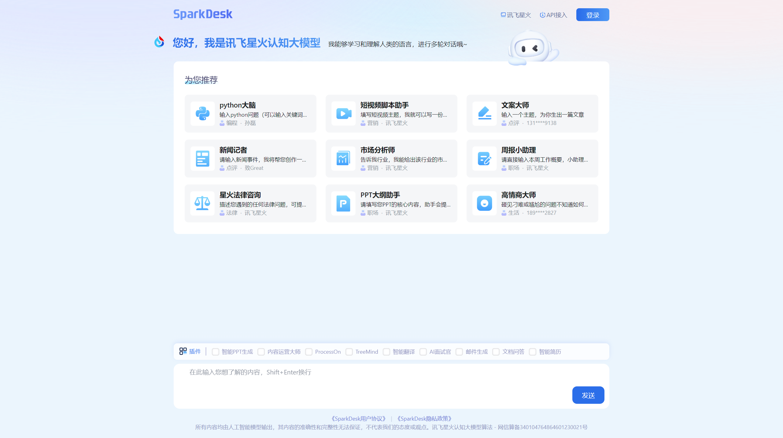Viewport: 783px width, 438px height.
Task: Open 星火法律咨询 via the scales icon
Action: click(202, 203)
